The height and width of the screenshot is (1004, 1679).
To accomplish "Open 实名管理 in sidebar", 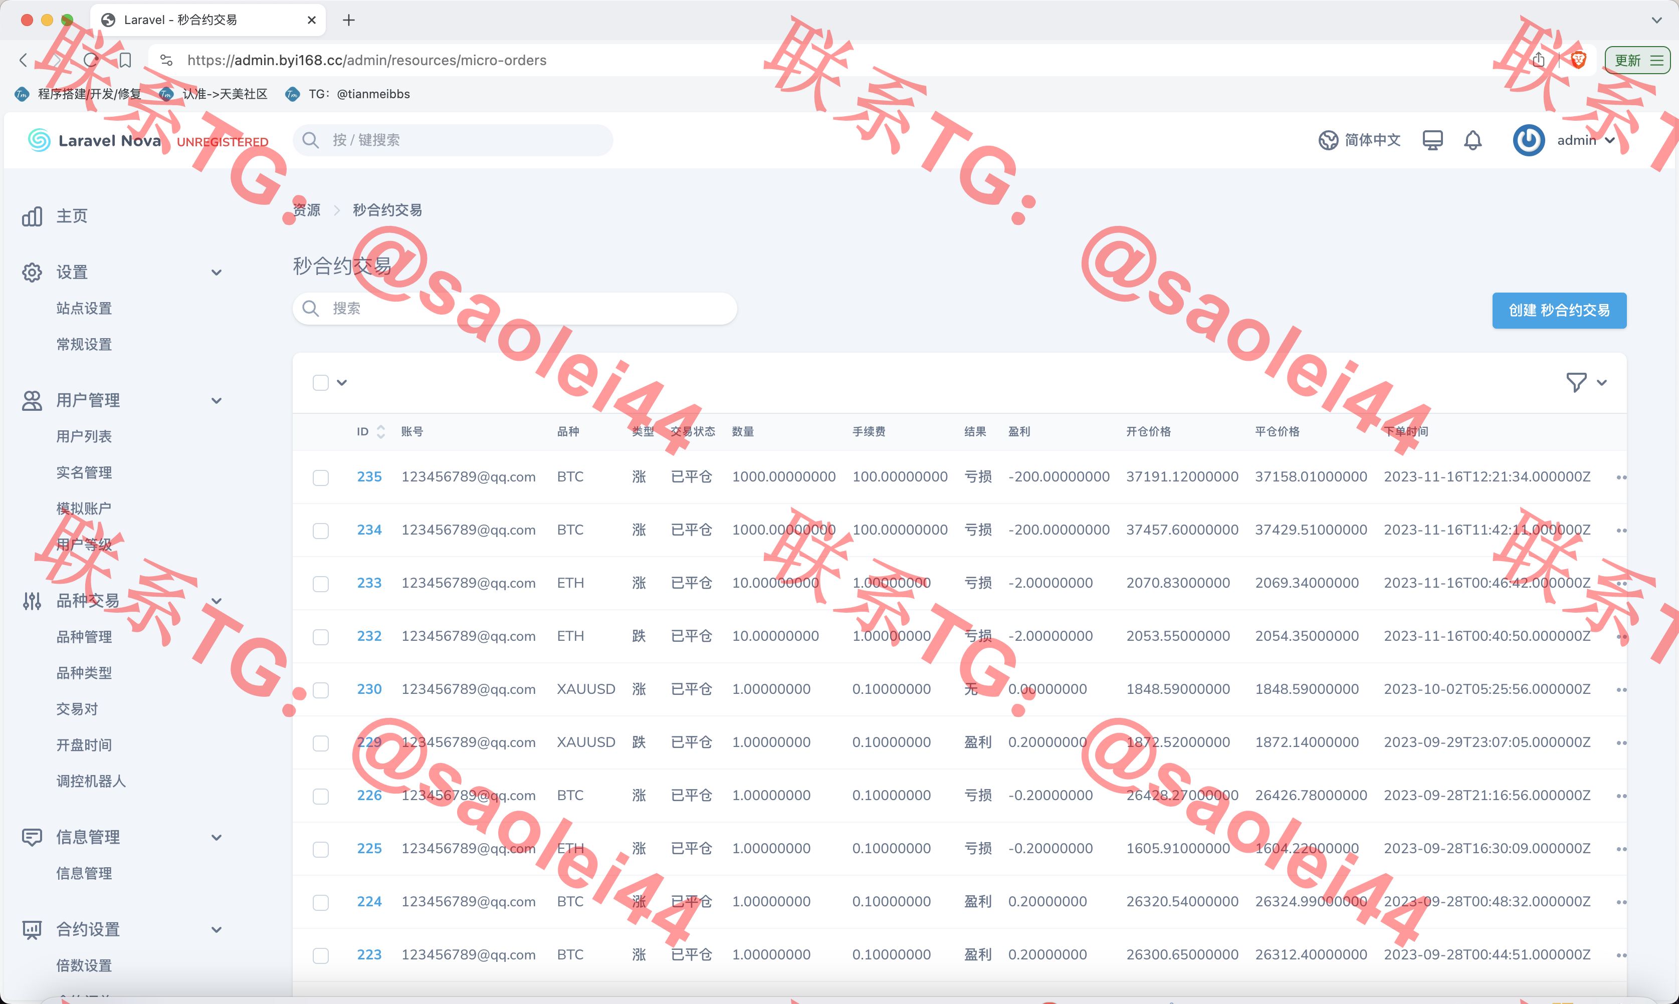I will (84, 472).
